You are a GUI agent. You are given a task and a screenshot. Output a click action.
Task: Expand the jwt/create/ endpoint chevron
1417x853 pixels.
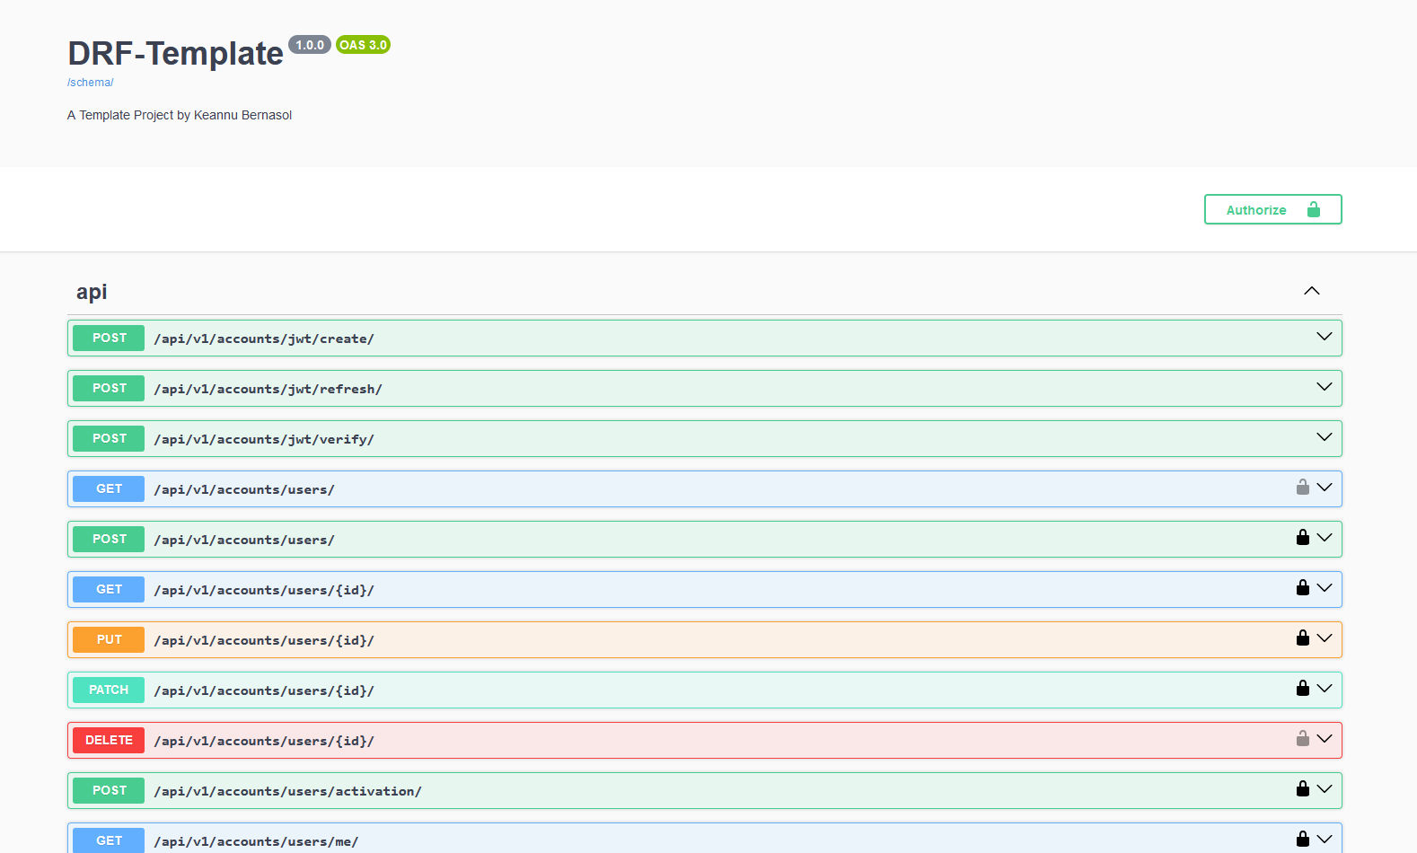pyautogui.click(x=1324, y=337)
